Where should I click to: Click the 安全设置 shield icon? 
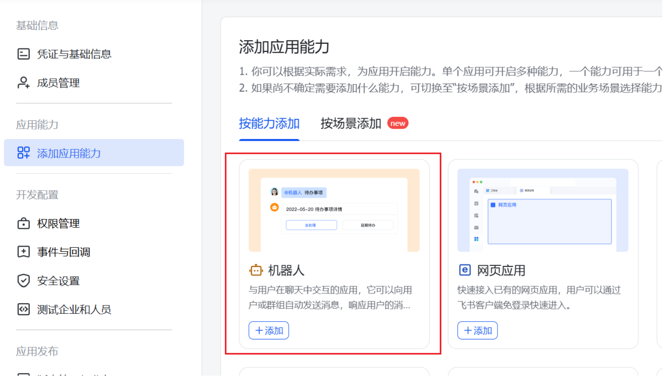[x=23, y=281]
